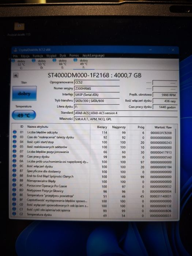The width and height of the screenshot is (192, 256).
Task: Click the status icon of attribute BF
Action: [x=14, y=199]
